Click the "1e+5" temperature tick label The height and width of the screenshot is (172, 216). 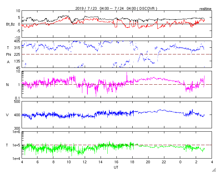[x=17, y=145]
